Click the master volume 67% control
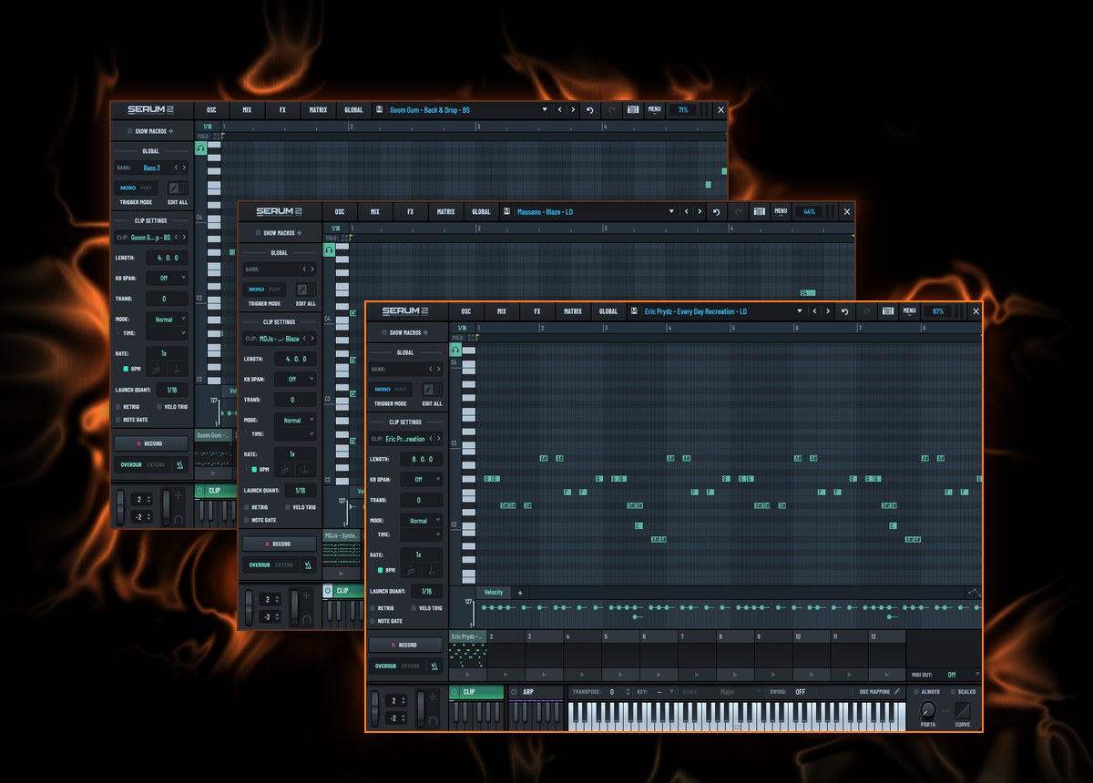The width and height of the screenshot is (1093, 783). coord(938,311)
